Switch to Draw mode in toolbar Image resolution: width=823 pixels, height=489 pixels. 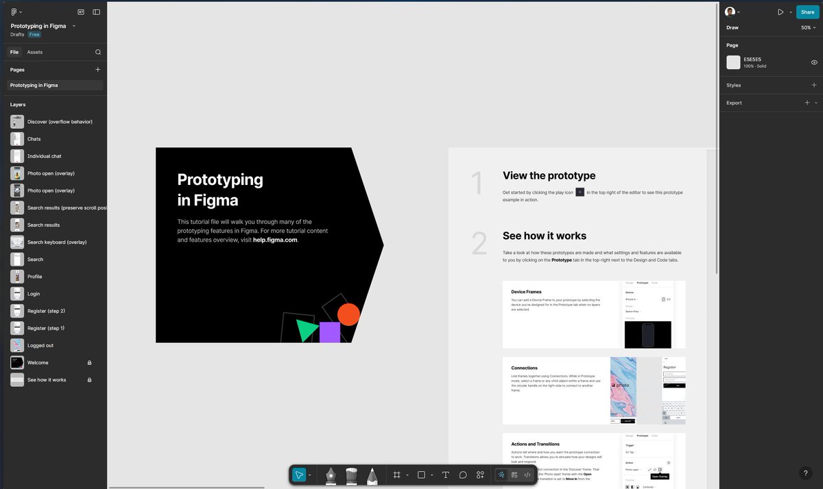coord(501,475)
